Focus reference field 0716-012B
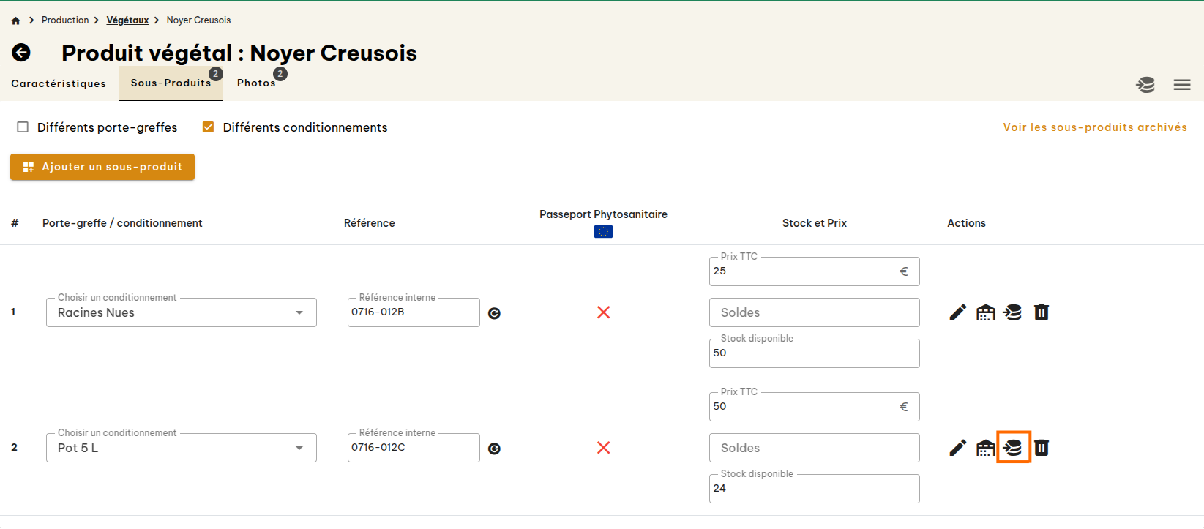Viewport: 1204px width, 529px height. pos(414,312)
